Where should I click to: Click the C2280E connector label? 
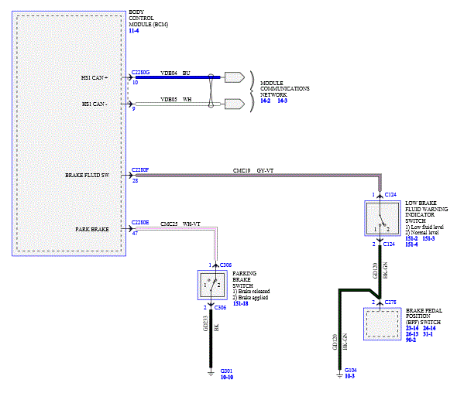[x=140, y=222]
